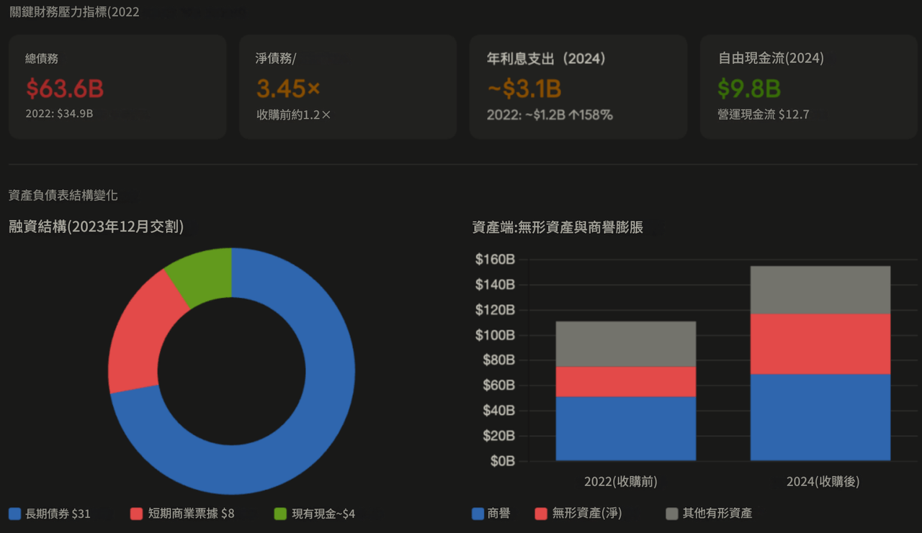Click the 收購前約1.2× subtext

pyautogui.click(x=294, y=114)
